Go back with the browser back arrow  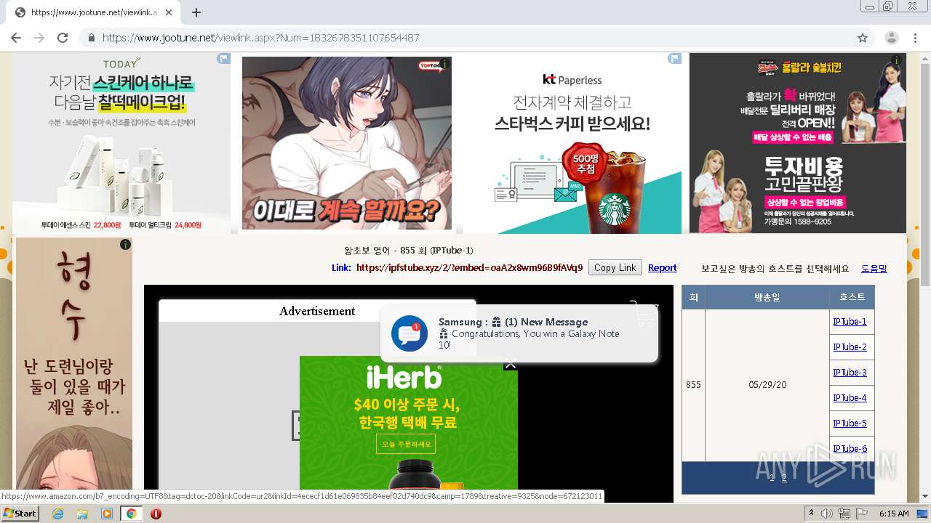(x=16, y=38)
